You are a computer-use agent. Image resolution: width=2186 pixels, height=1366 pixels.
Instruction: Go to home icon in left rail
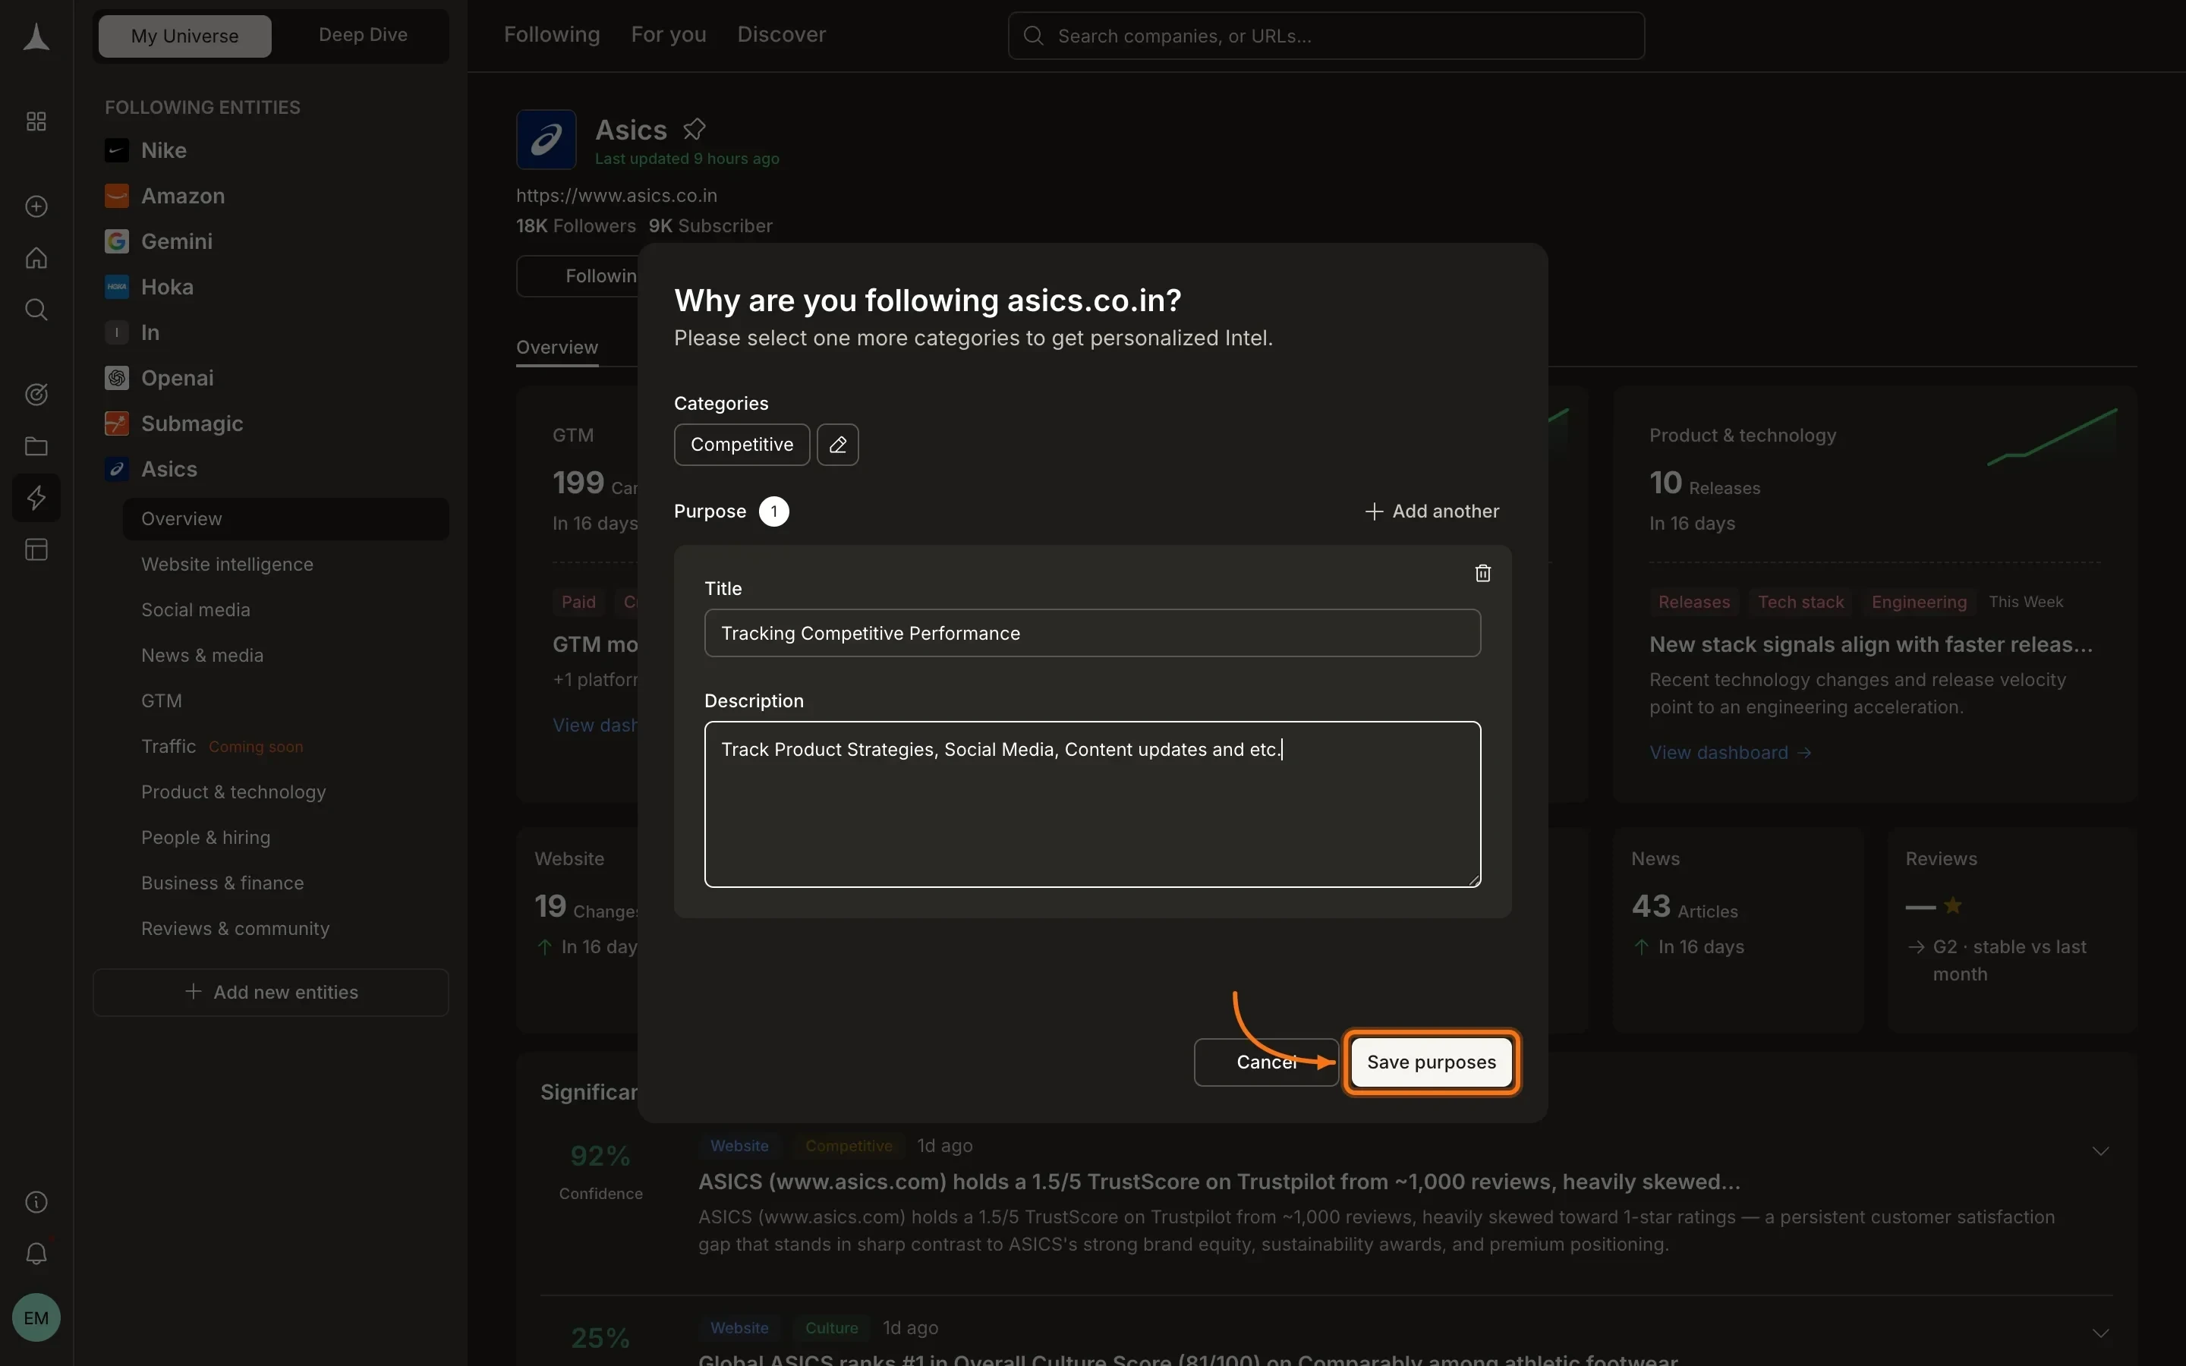36,257
